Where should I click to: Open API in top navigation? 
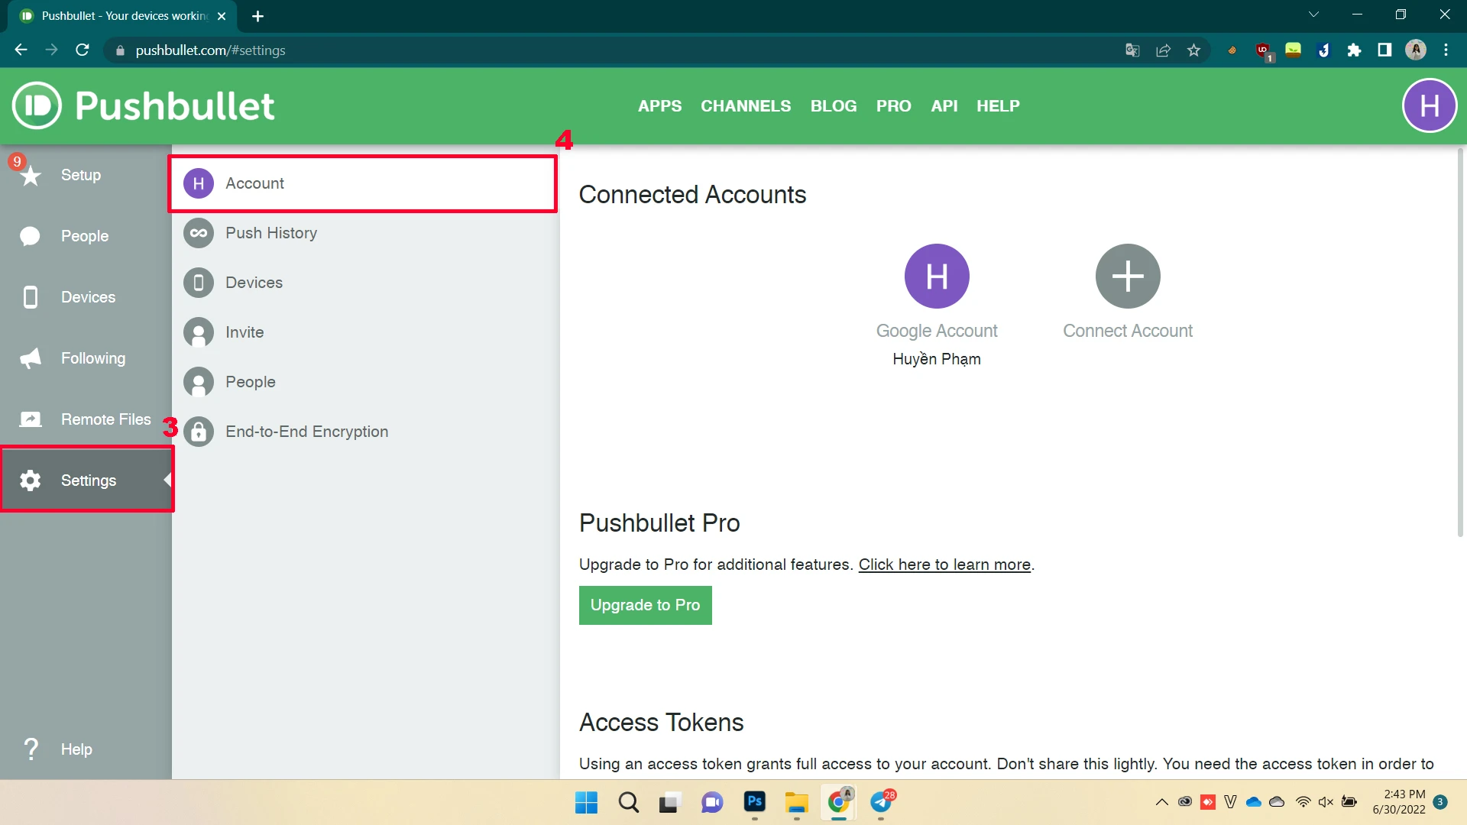(x=944, y=106)
